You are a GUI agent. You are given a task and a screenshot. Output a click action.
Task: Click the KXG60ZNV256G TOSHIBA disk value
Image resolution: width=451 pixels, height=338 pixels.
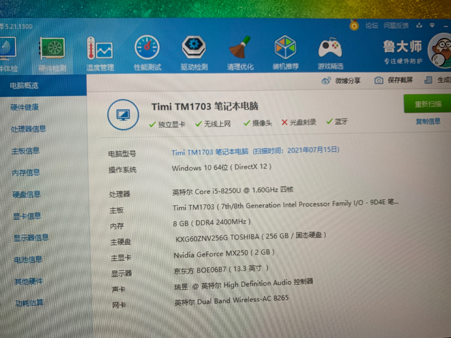[x=250, y=237]
